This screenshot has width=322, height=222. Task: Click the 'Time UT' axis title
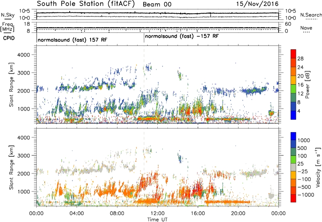[x=157, y=220]
